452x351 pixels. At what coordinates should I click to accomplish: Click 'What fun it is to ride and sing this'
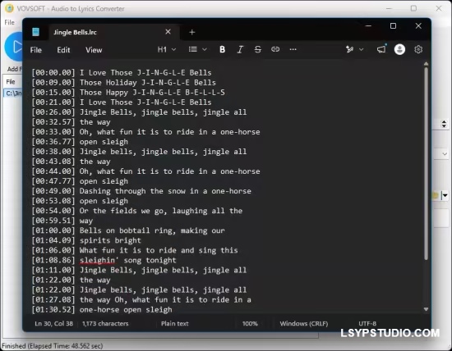[159, 250]
